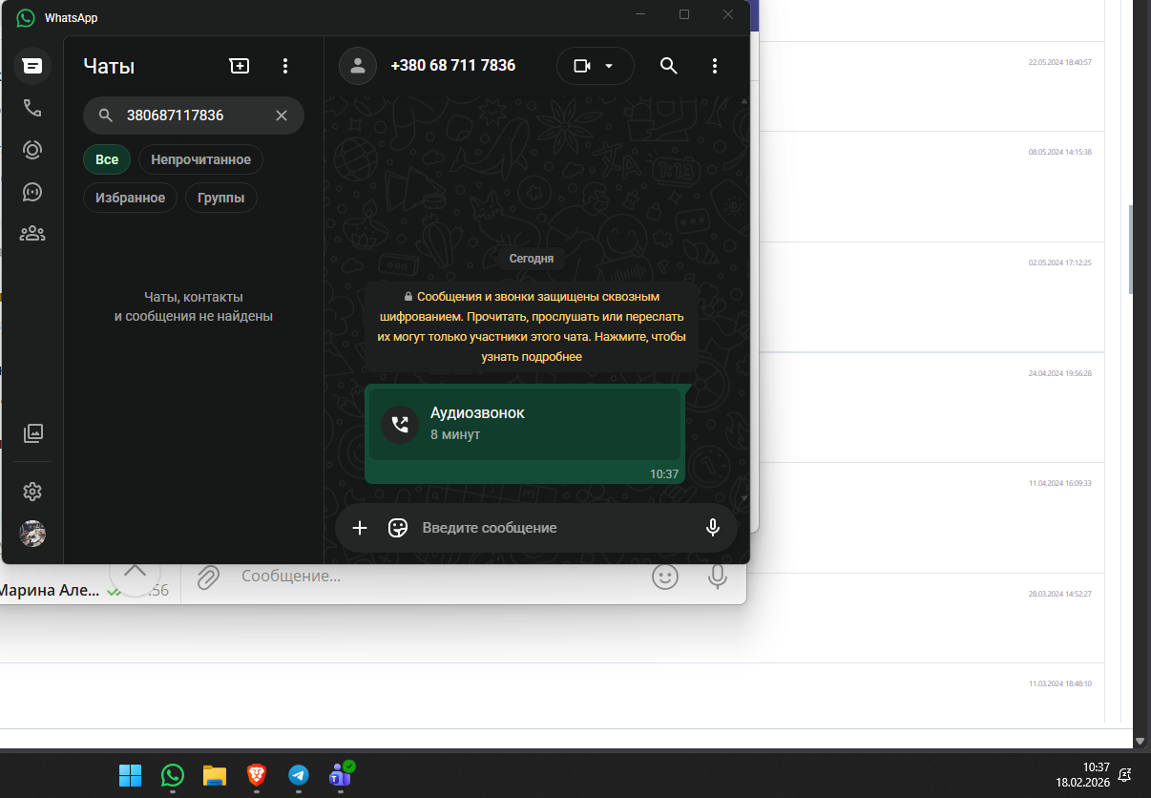Select the Непрочитанное filter chip

(200, 159)
